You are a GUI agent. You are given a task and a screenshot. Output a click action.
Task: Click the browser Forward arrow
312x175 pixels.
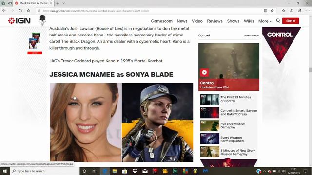coord(12,11)
